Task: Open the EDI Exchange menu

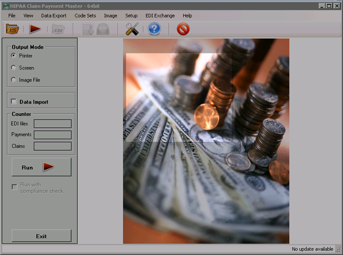Action: 160,16
